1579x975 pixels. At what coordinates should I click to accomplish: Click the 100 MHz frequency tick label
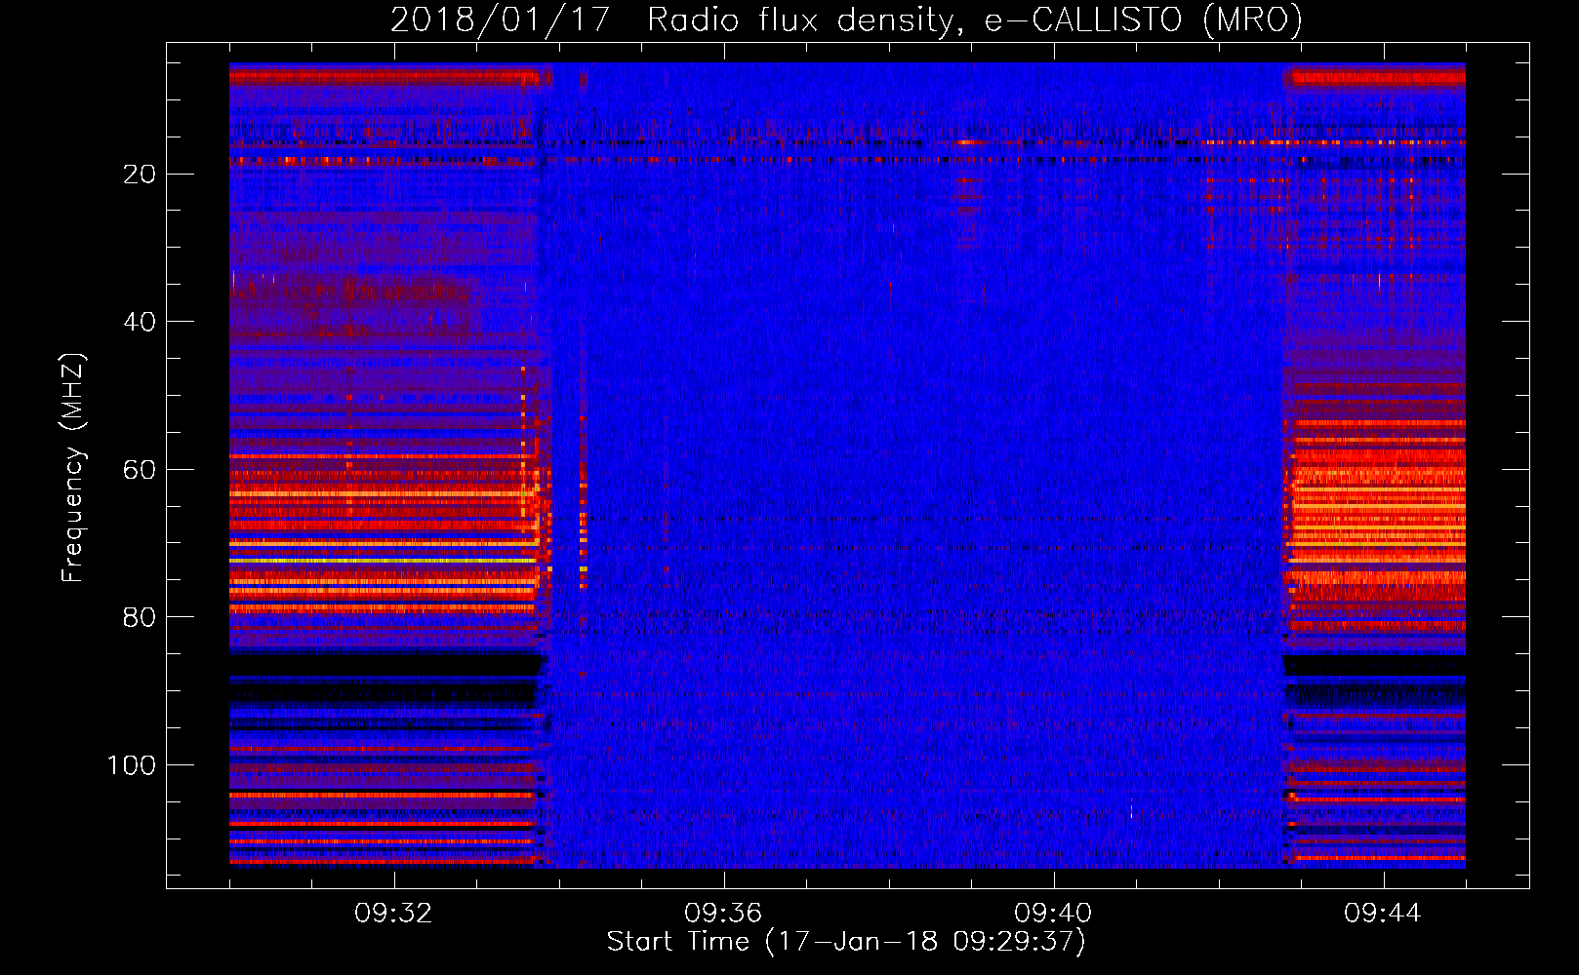click(132, 765)
